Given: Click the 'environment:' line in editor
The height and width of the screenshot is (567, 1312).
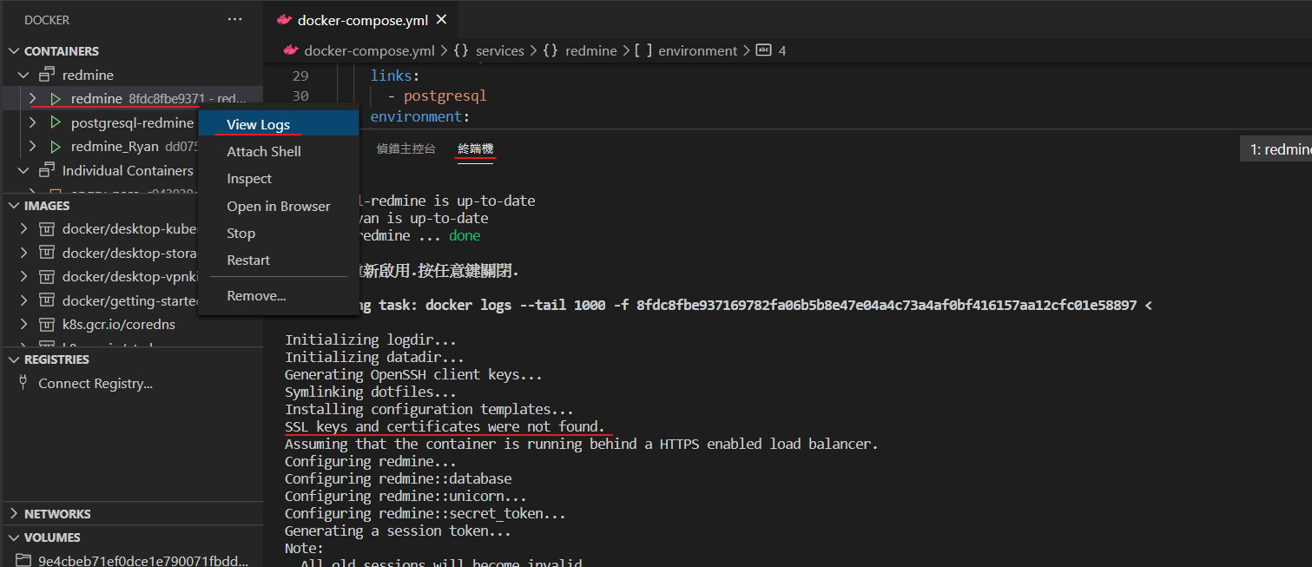Looking at the screenshot, I should coord(420,116).
